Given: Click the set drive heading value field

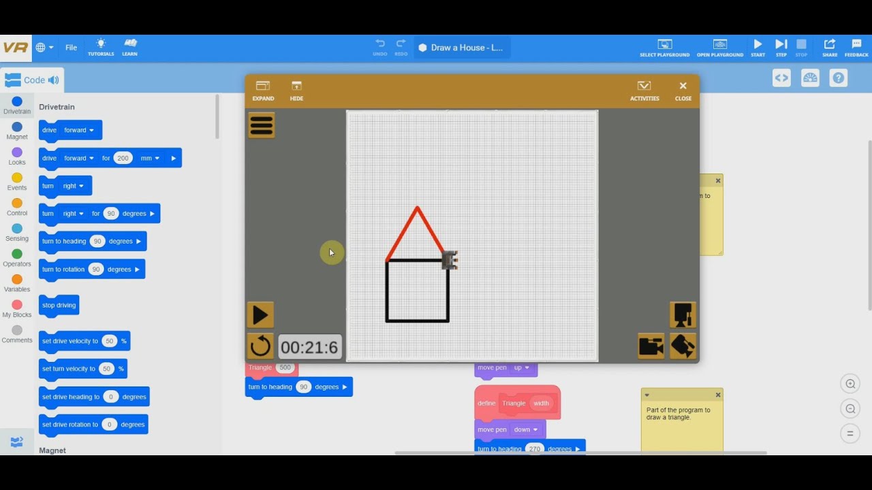Looking at the screenshot, I should pyautogui.click(x=111, y=397).
